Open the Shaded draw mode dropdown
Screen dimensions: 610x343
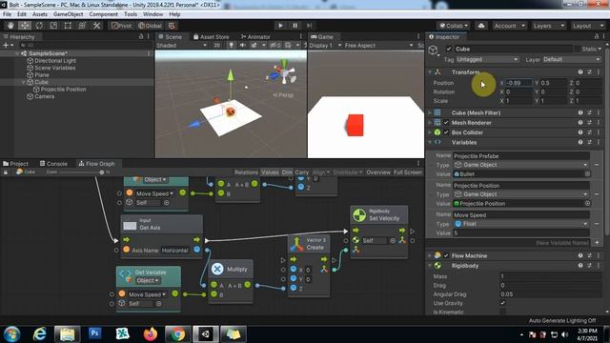pos(181,45)
